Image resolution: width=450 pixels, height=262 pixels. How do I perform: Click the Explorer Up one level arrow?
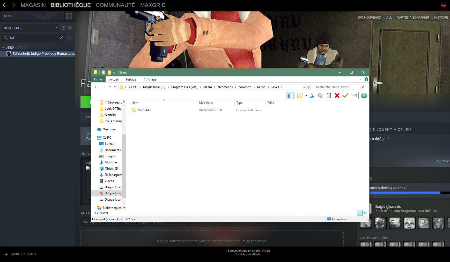click(x=115, y=87)
